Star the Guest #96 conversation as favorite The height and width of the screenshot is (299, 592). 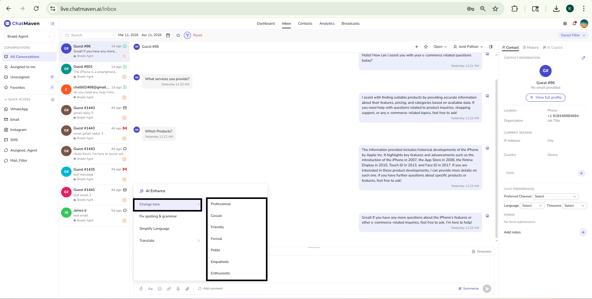tap(426, 46)
